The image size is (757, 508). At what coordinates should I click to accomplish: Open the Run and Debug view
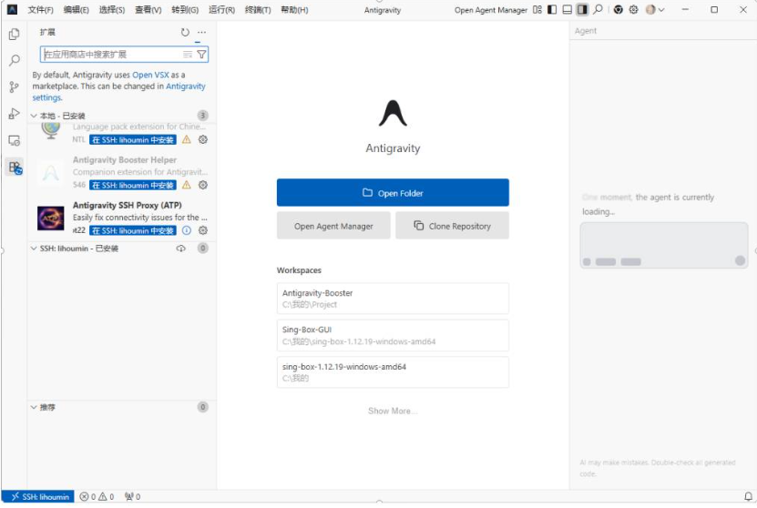click(14, 114)
